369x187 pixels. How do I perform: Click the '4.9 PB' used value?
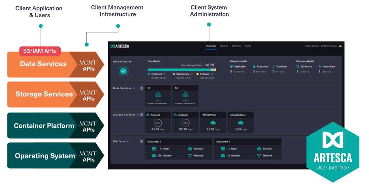(155, 129)
